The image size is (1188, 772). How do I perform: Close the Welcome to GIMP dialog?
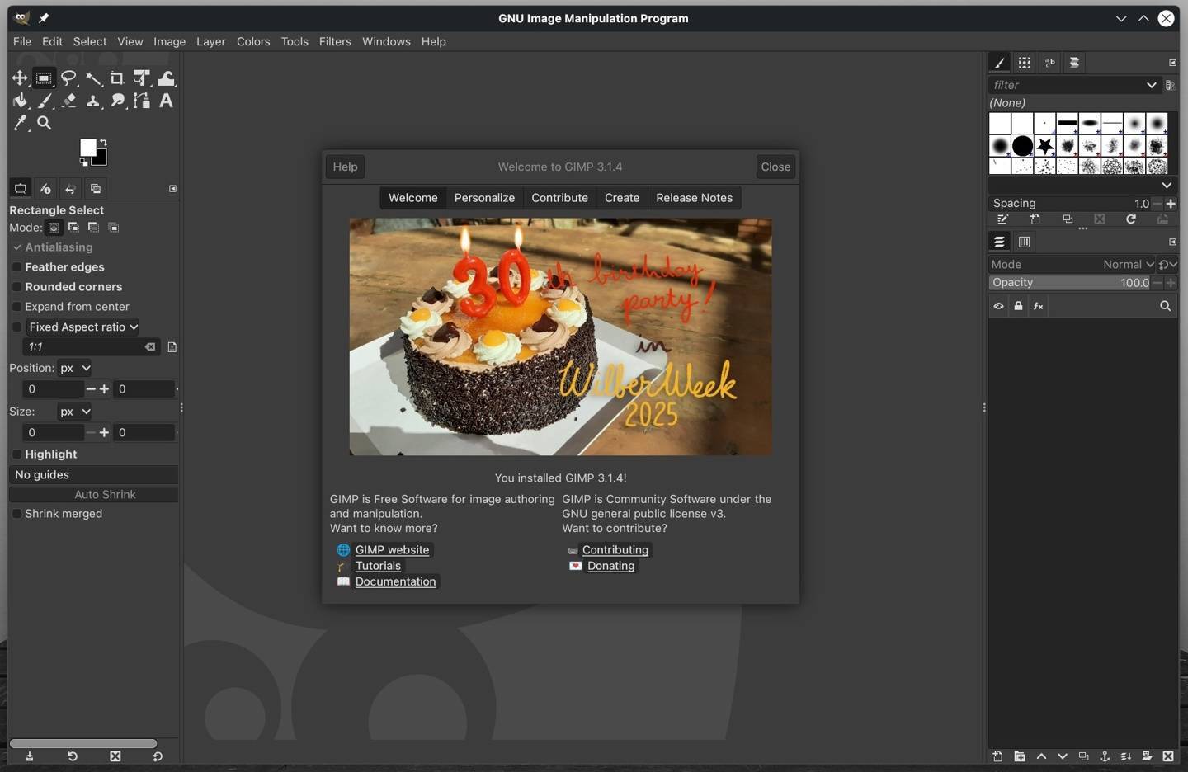coord(775,167)
